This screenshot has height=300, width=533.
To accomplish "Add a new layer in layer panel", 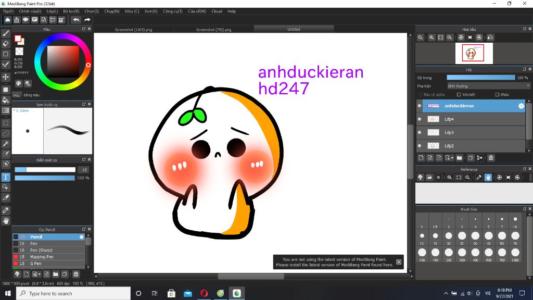I will [421, 158].
